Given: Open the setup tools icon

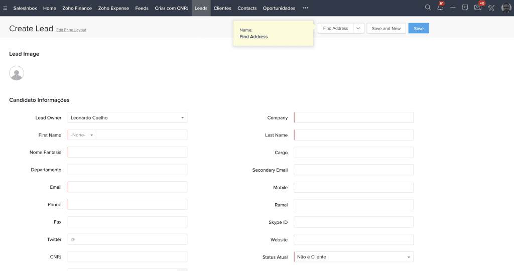Looking at the screenshot, I should (491, 8).
